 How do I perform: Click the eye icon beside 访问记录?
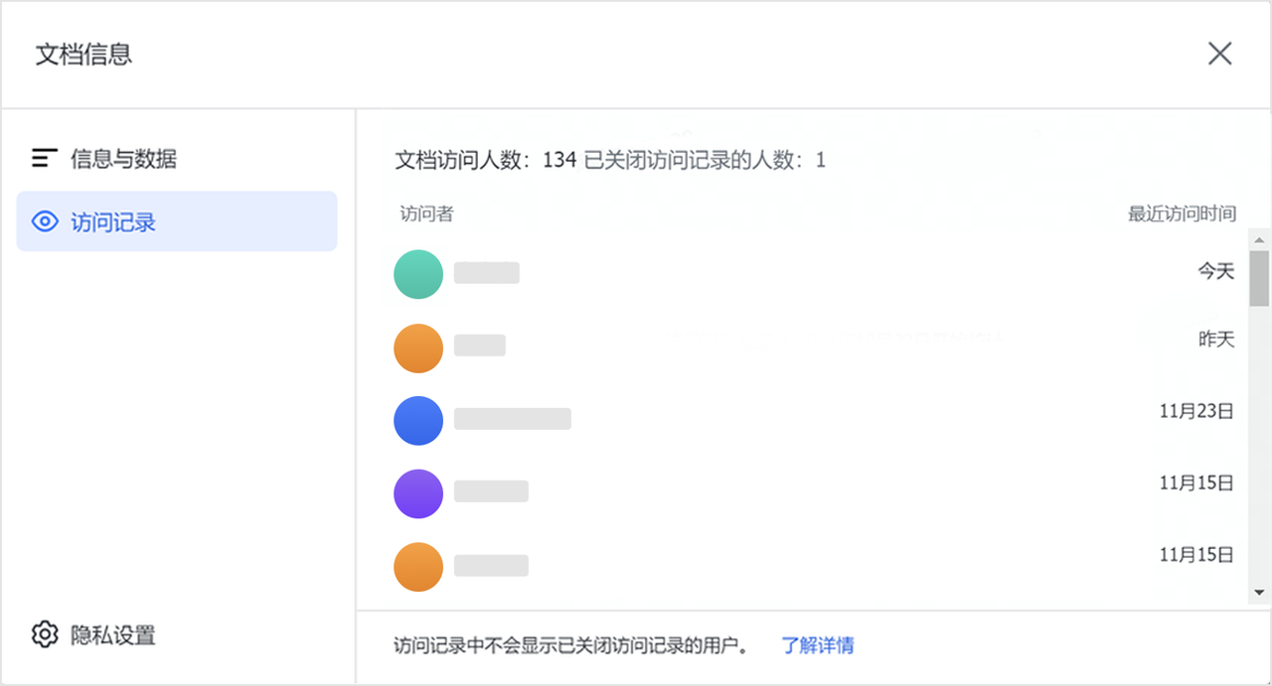pyautogui.click(x=46, y=221)
